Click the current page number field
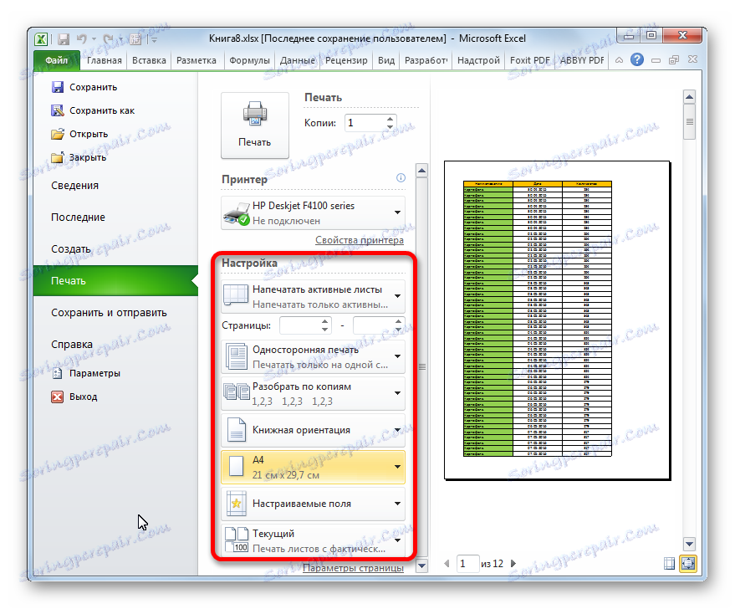 467,564
